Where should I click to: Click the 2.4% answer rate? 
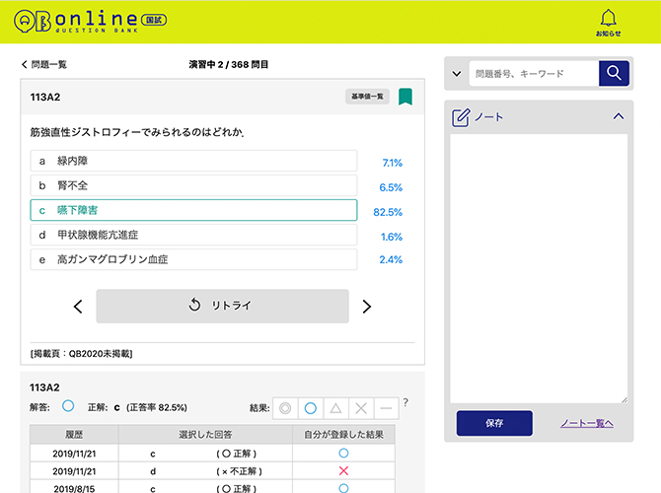[391, 260]
